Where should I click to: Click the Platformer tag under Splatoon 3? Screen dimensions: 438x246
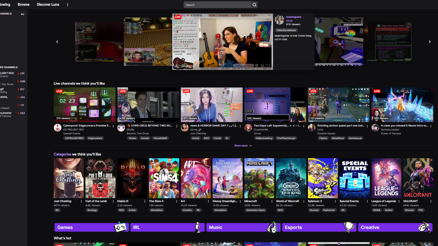(329, 210)
